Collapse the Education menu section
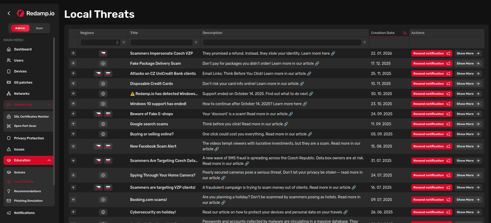This screenshot has height=223, width=491. [49, 160]
